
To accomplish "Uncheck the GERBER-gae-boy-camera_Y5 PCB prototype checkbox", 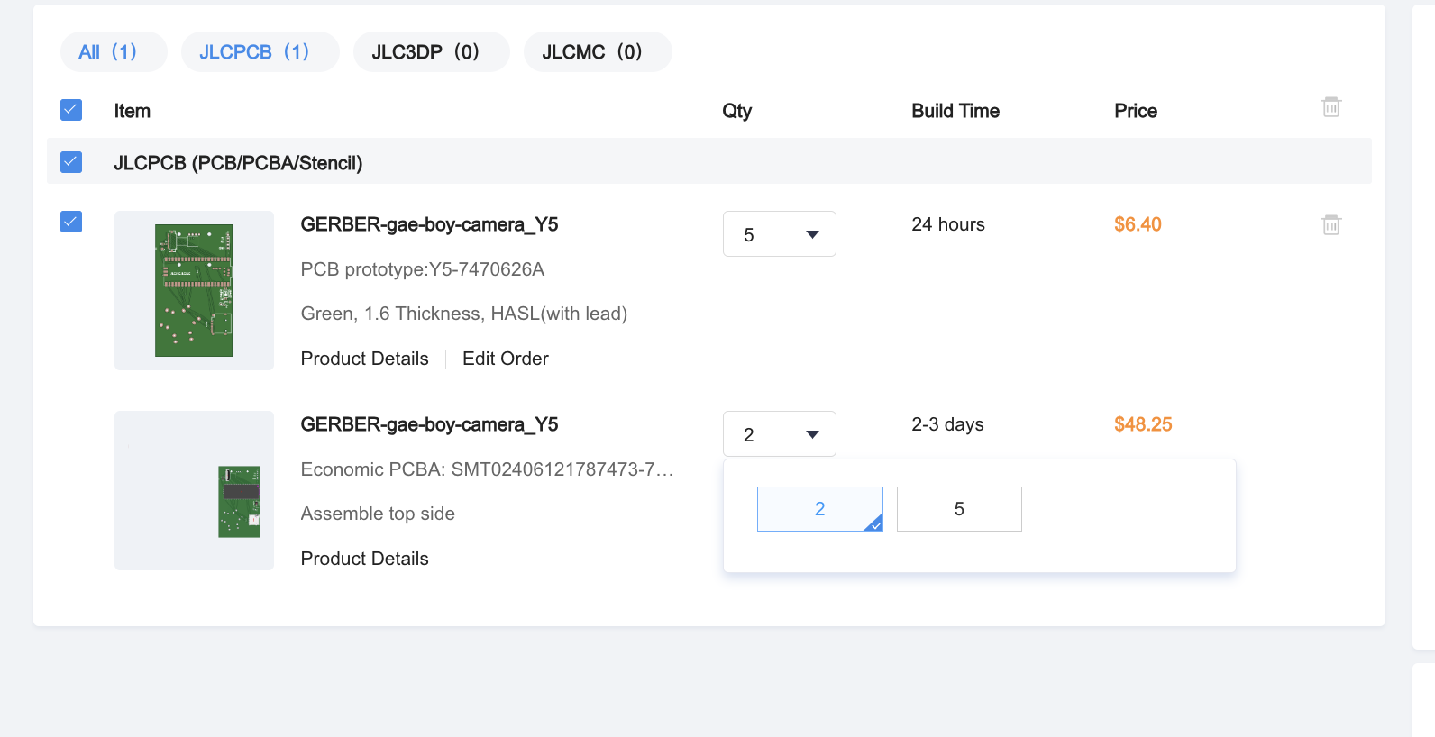I will coord(71,222).
